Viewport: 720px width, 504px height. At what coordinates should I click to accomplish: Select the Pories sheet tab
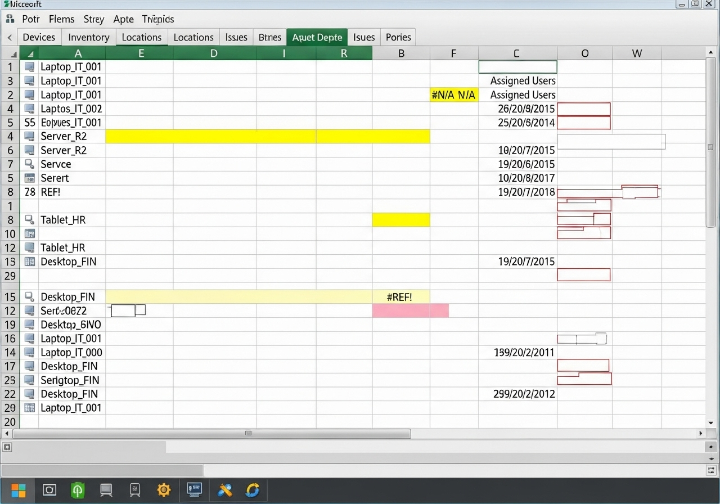point(398,37)
